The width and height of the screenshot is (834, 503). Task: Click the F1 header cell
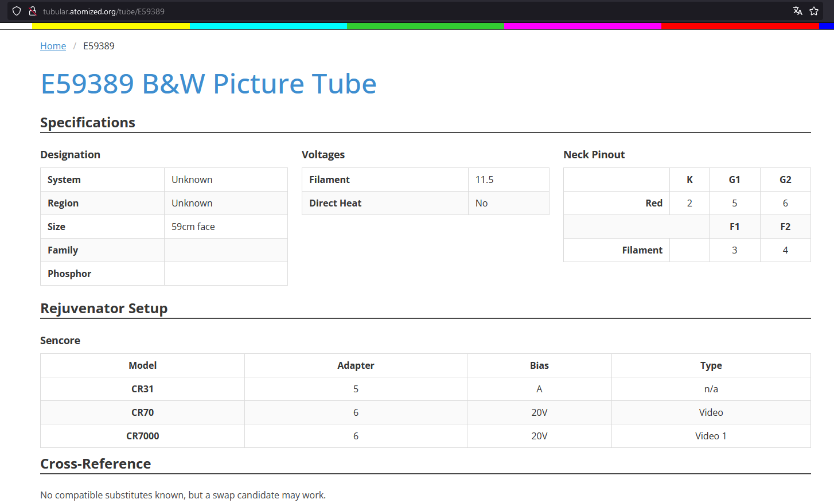pyautogui.click(x=735, y=227)
